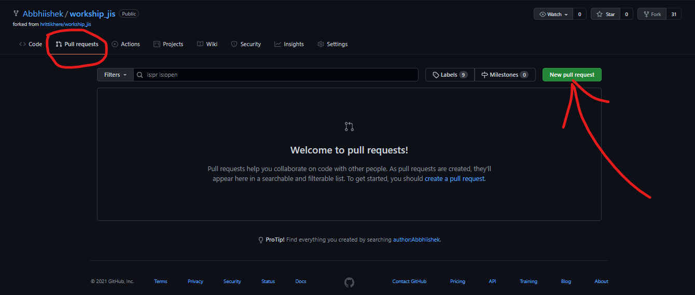View the forks count 31

pos(674,14)
